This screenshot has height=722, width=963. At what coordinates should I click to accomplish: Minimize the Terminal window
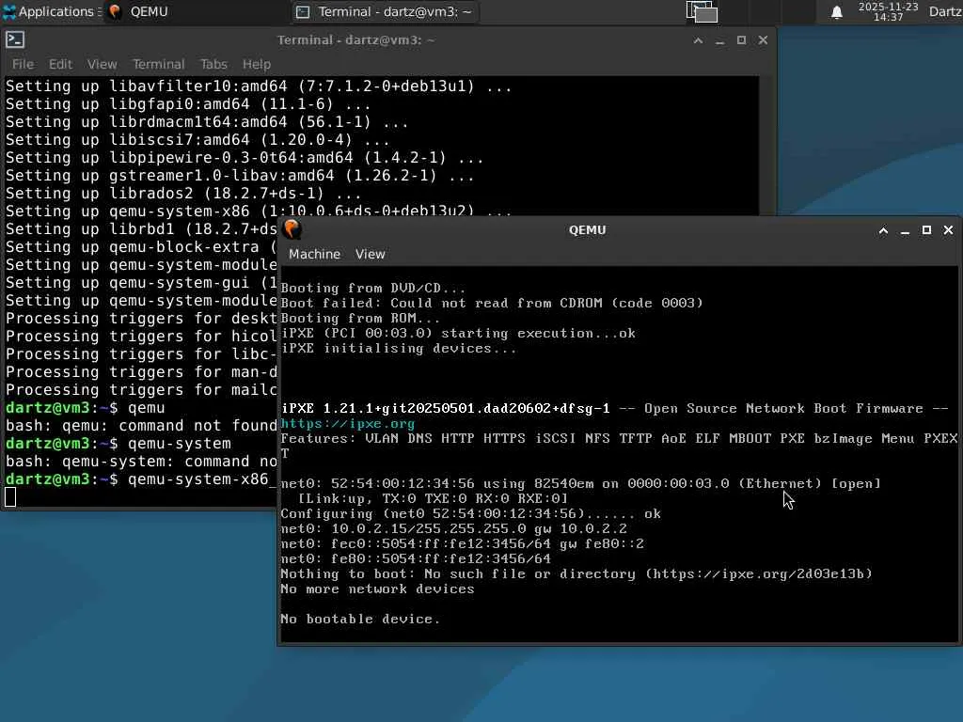pos(719,40)
